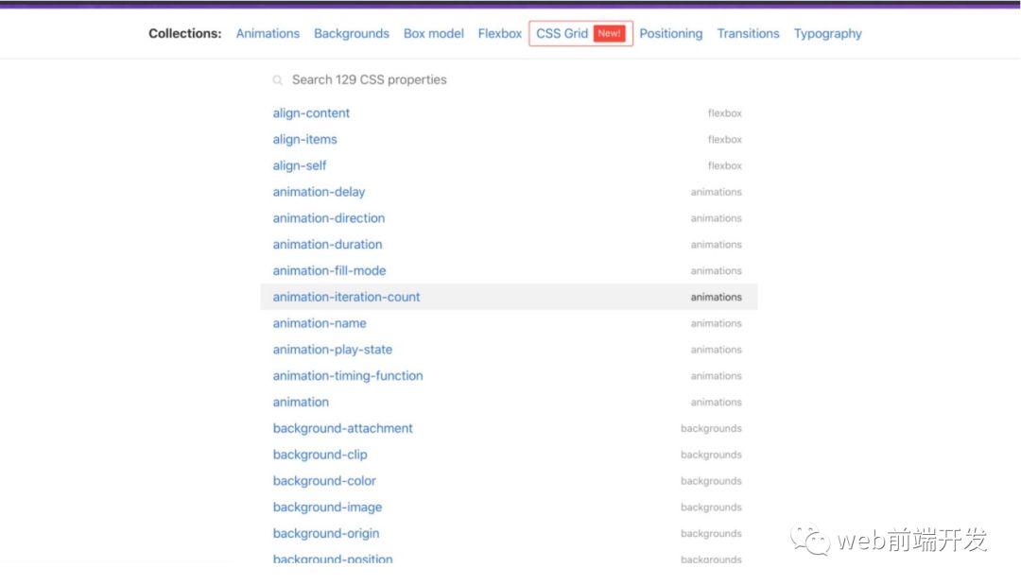Select the background-origin property
The width and height of the screenshot is (1021, 585).
325,534
